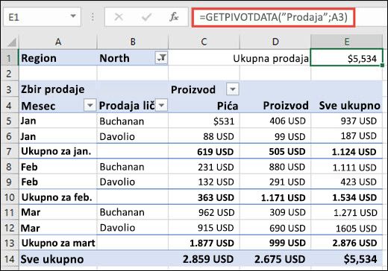Select row 3 header
Viewport: 388px width, 271px height.
[x=9, y=89]
